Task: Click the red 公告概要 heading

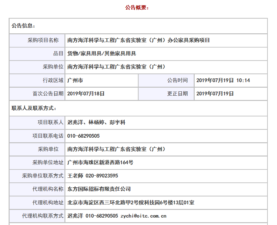Action: [x=137, y=8]
